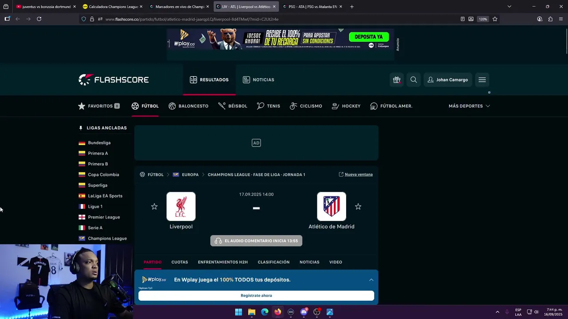This screenshot has width=568, height=319.
Task: Open a new browser tab
Action: click(x=352, y=7)
